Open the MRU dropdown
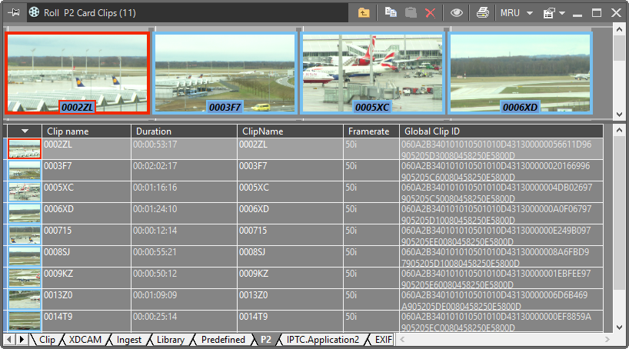The height and width of the screenshot is (349, 629). click(x=516, y=12)
